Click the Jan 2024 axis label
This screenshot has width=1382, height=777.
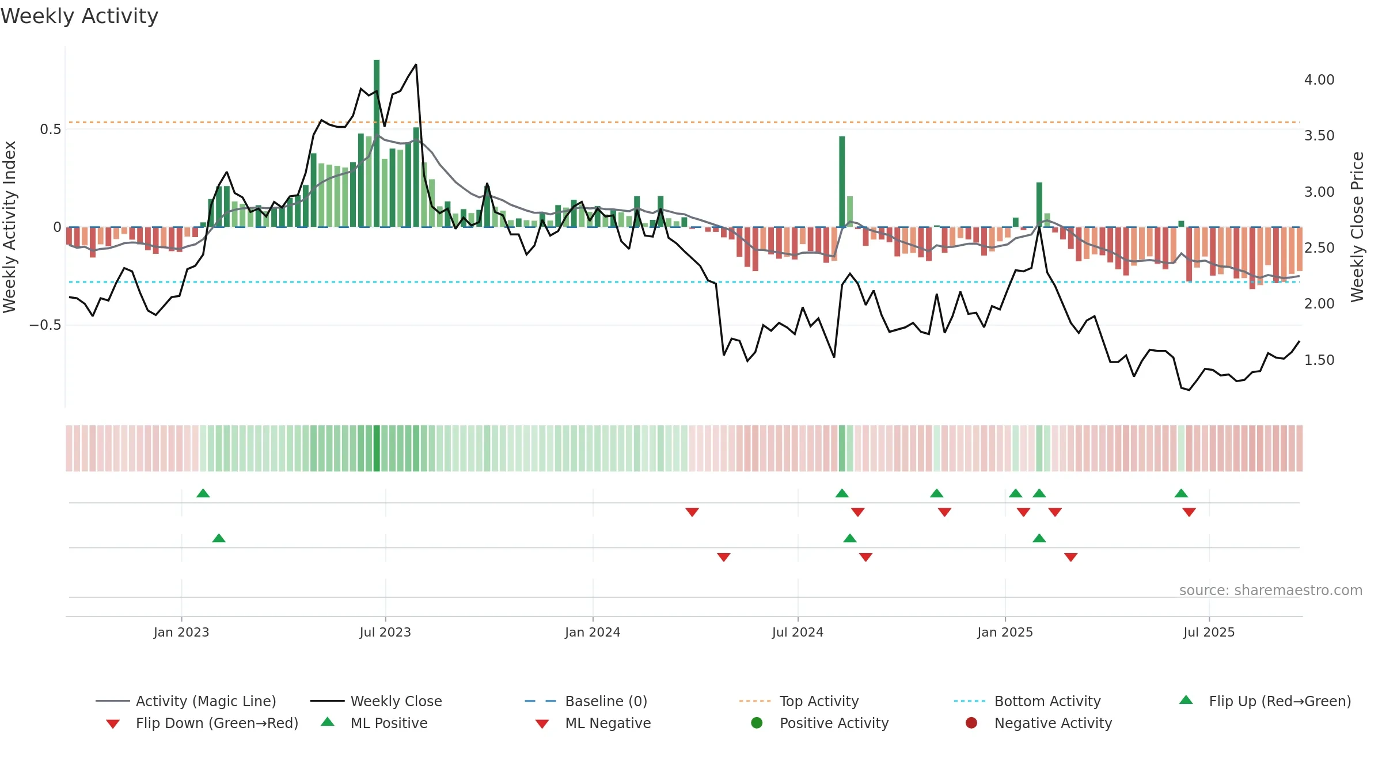[593, 632]
